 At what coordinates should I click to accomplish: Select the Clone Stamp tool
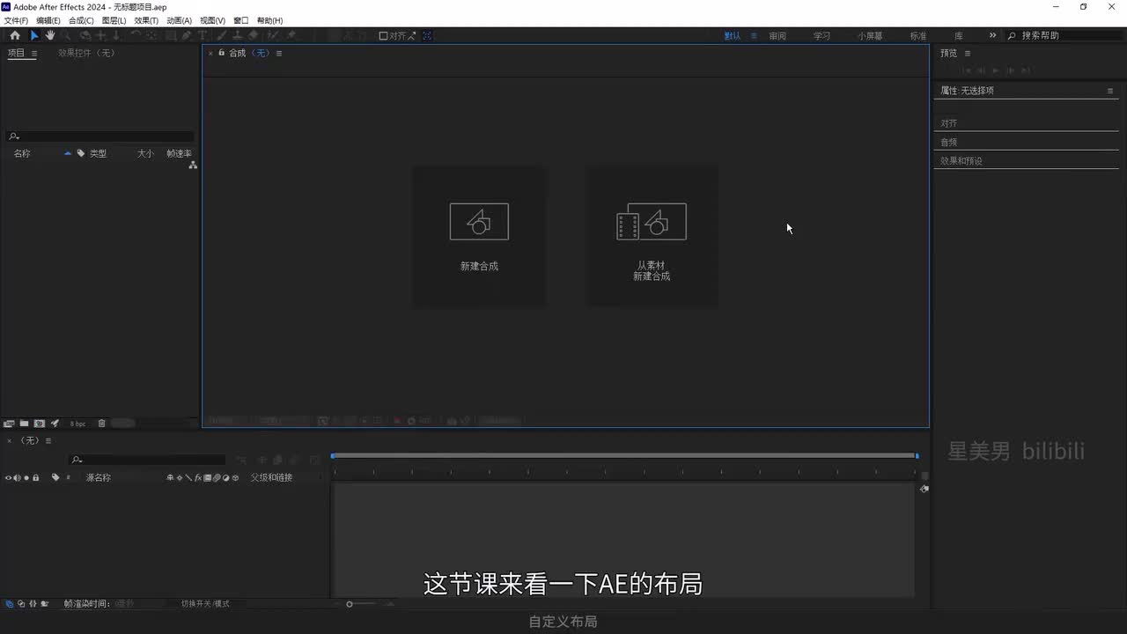[x=238, y=36]
